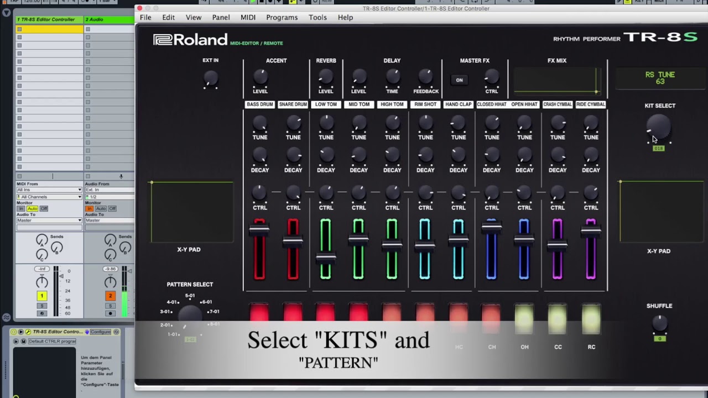
Task: Click the Delay LEVEL knob
Action: point(358,77)
